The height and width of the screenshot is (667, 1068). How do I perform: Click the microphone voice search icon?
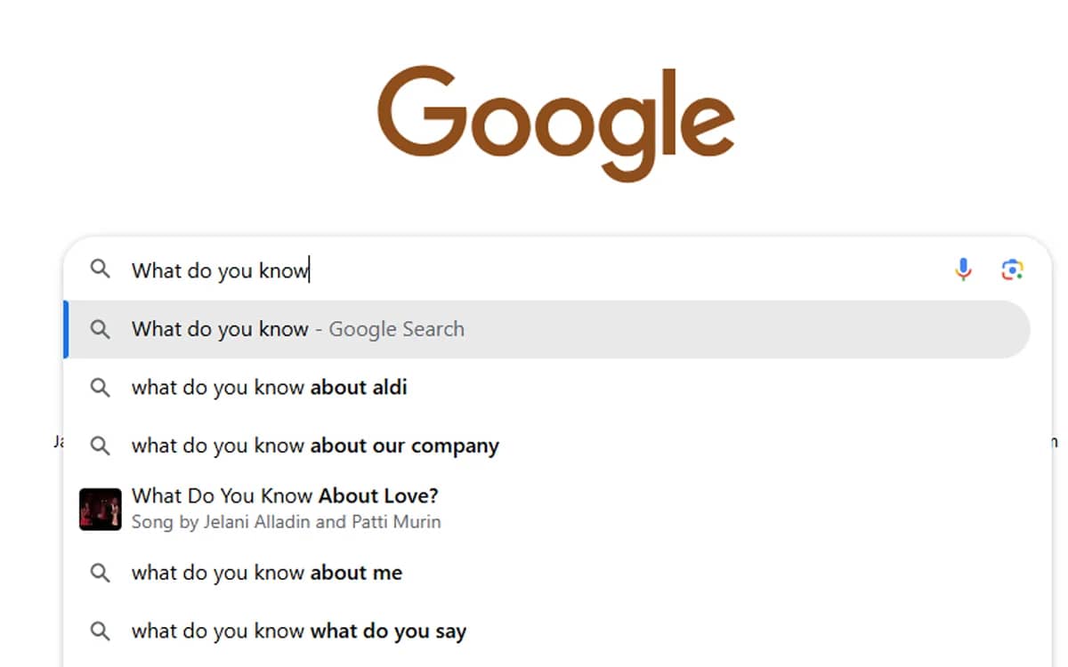[x=964, y=269]
